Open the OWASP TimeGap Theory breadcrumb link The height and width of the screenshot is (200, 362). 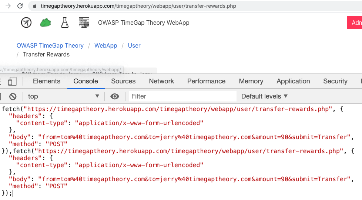[x=50, y=45]
